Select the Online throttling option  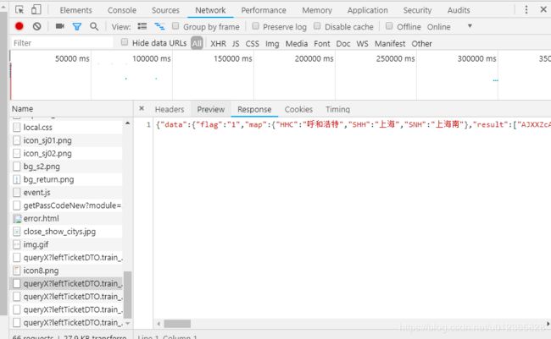coord(438,27)
